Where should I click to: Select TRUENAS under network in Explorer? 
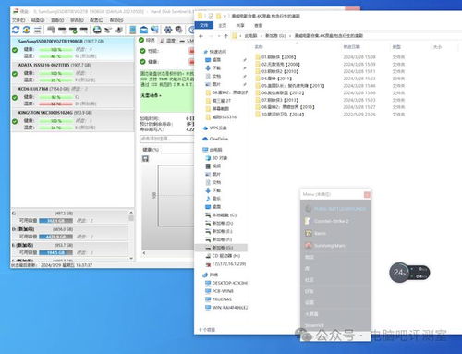223,299
